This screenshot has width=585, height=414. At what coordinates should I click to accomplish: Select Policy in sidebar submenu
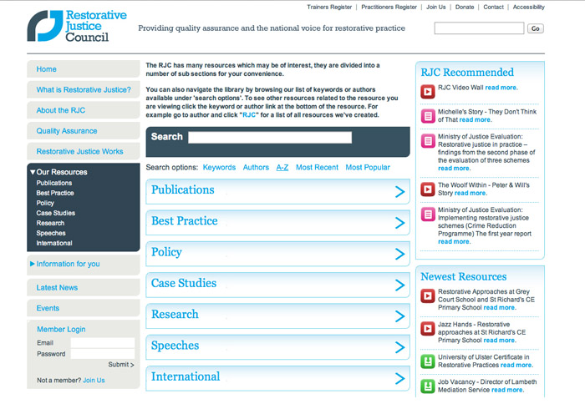point(45,203)
